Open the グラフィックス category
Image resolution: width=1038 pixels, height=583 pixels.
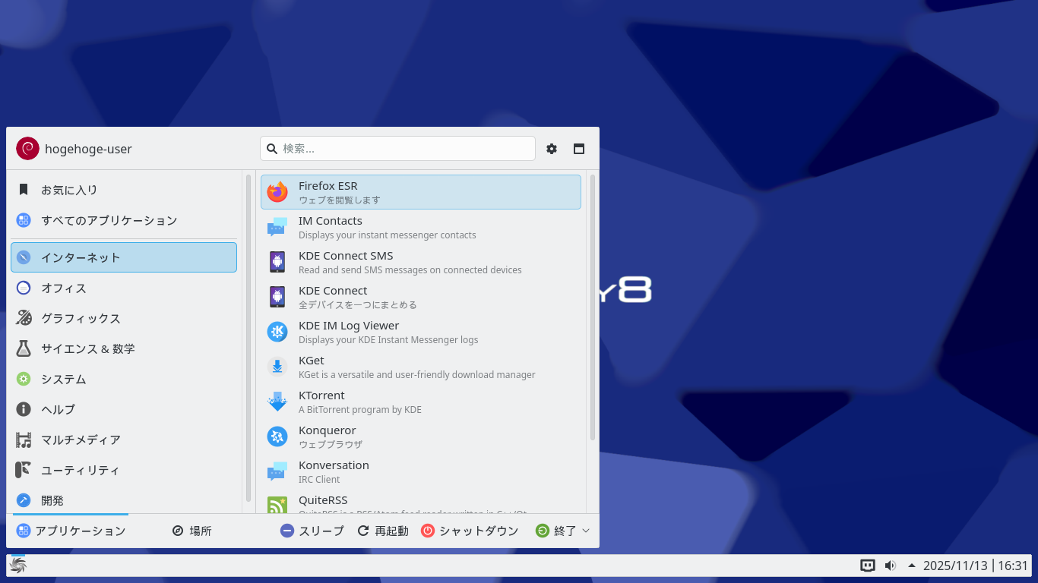tap(124, 318)
